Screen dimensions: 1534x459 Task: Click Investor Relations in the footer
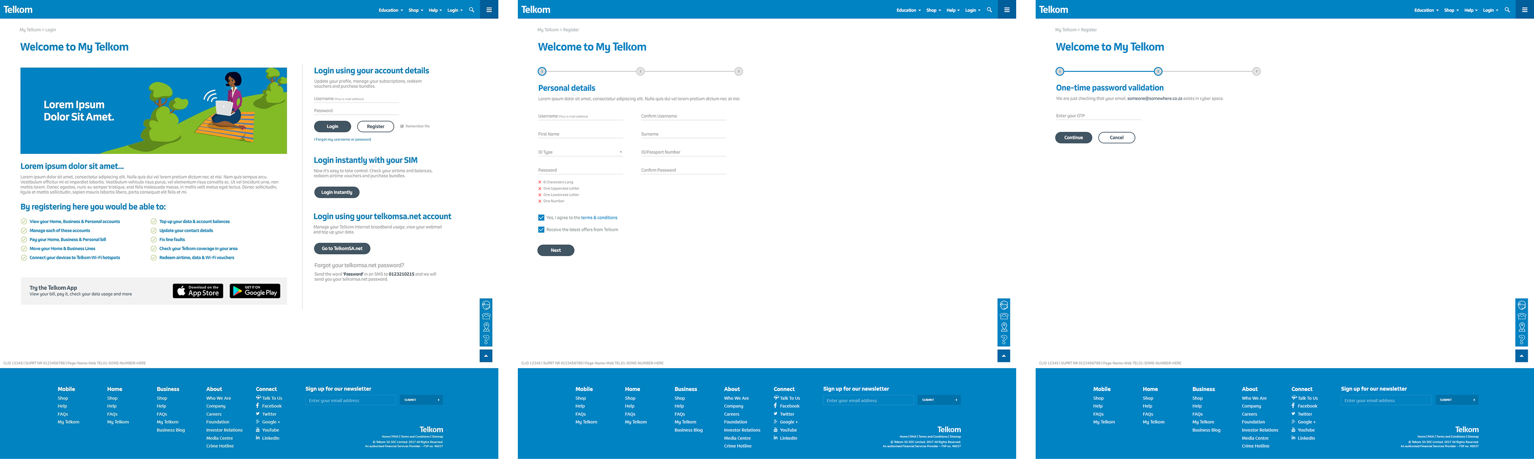tap(224, 429)
